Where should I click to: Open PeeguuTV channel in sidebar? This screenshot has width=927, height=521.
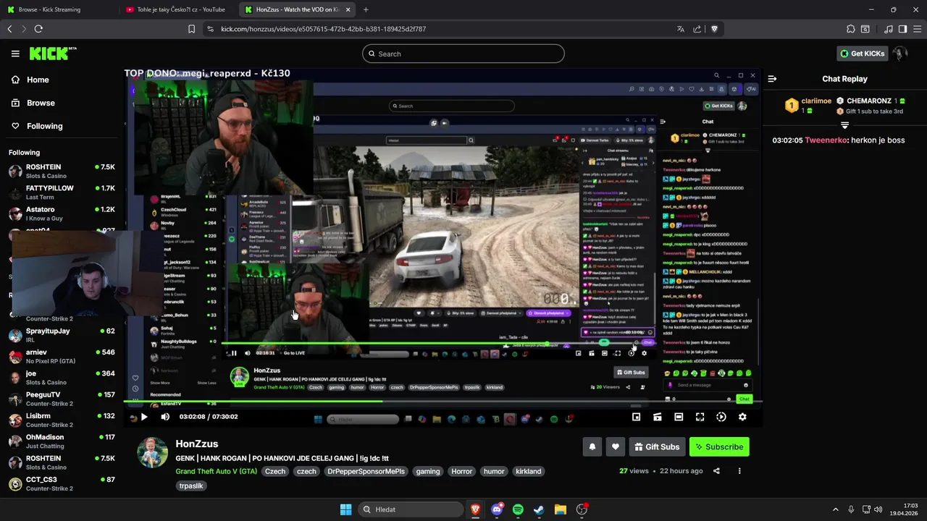click(62, 399)
